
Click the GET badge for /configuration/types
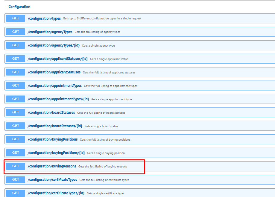tap(15, 18)
